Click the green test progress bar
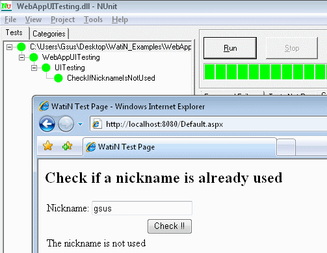Image resolution: width=327 pixels, height=253 pixels. tap(265, 72)
